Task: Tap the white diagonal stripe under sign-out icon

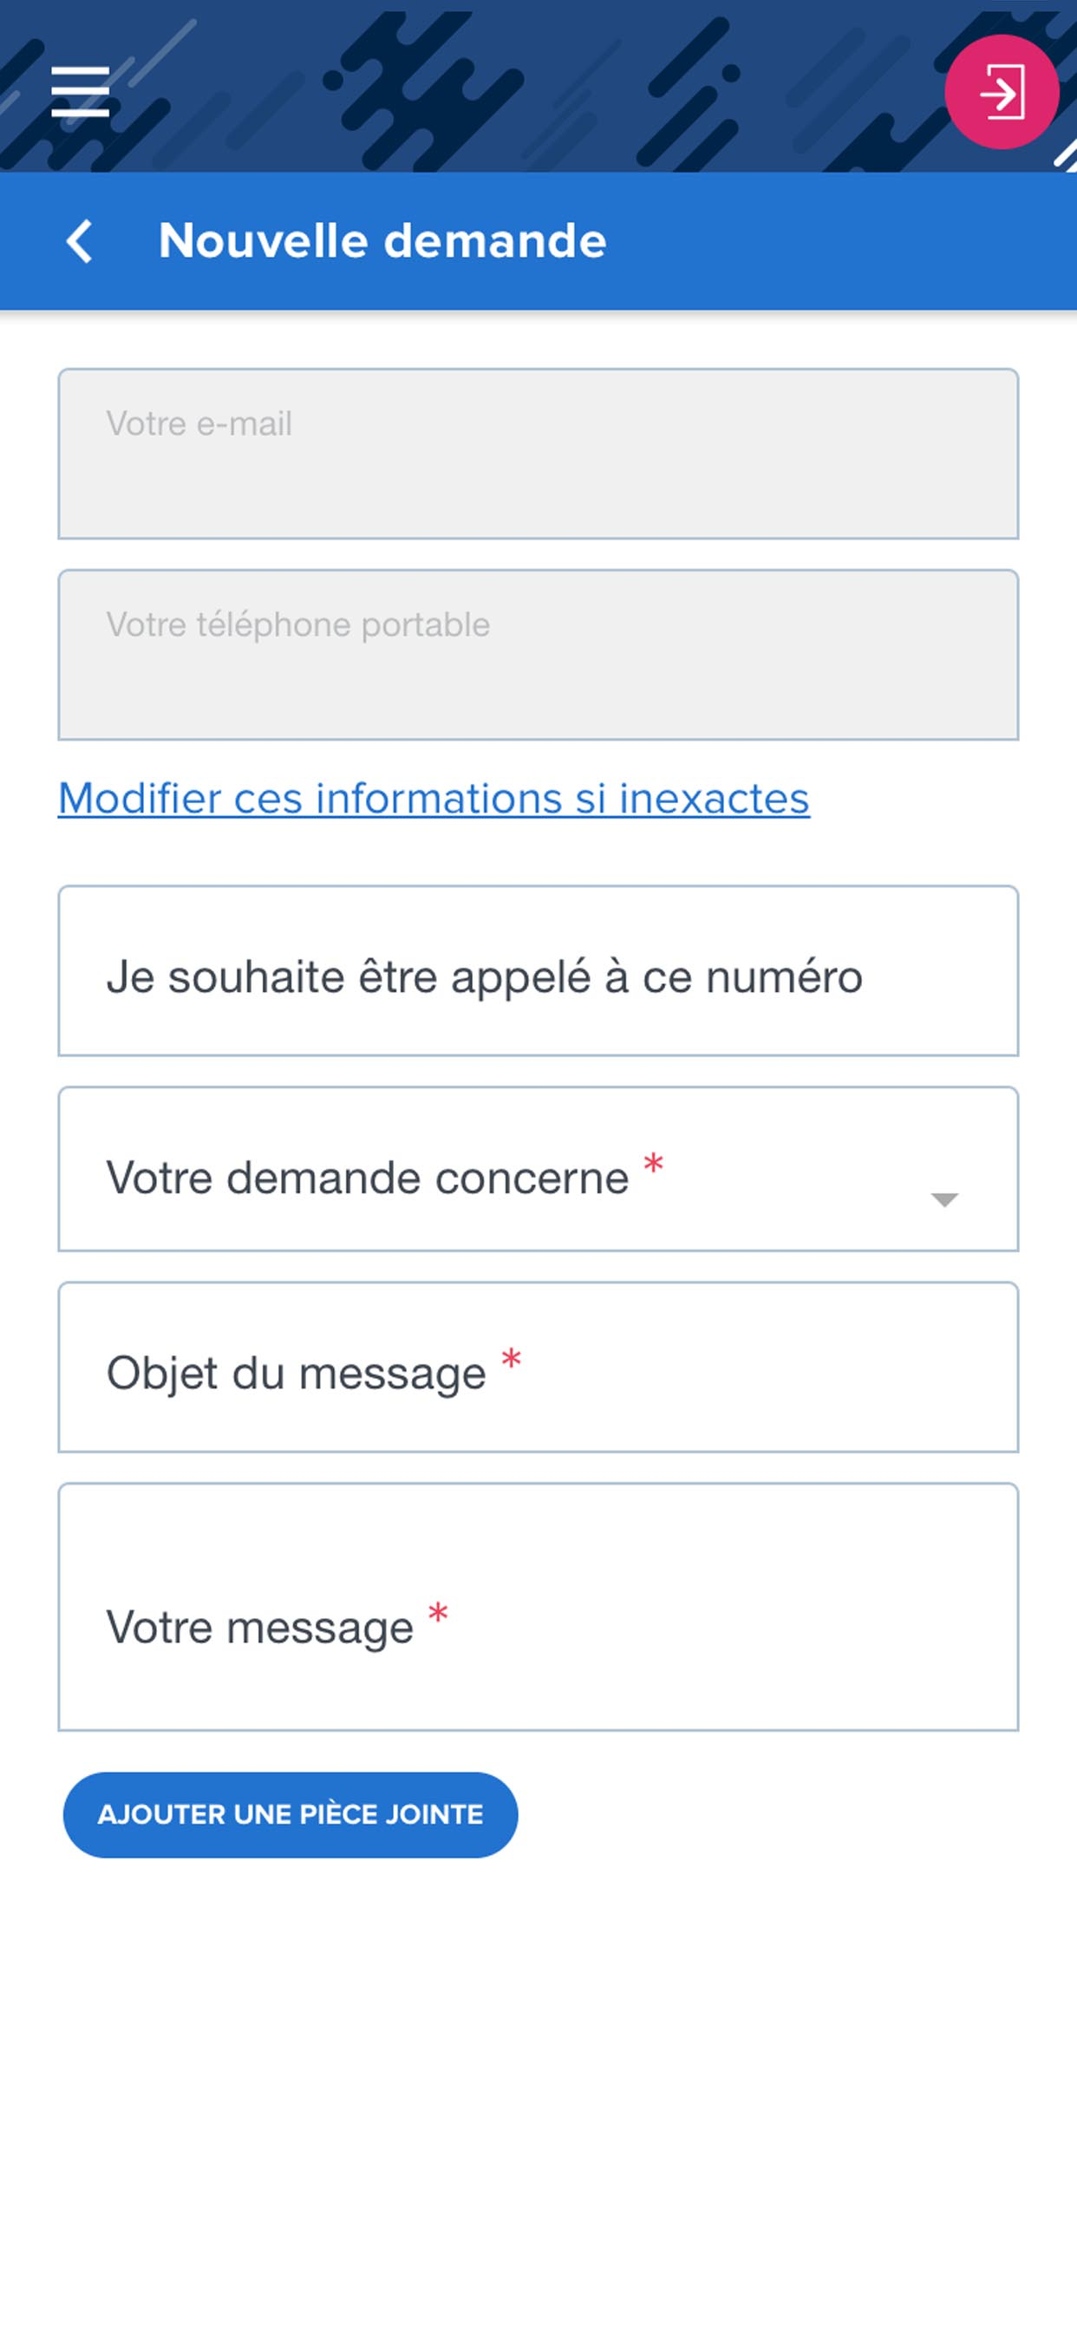Action: (x=1066, y=155)
